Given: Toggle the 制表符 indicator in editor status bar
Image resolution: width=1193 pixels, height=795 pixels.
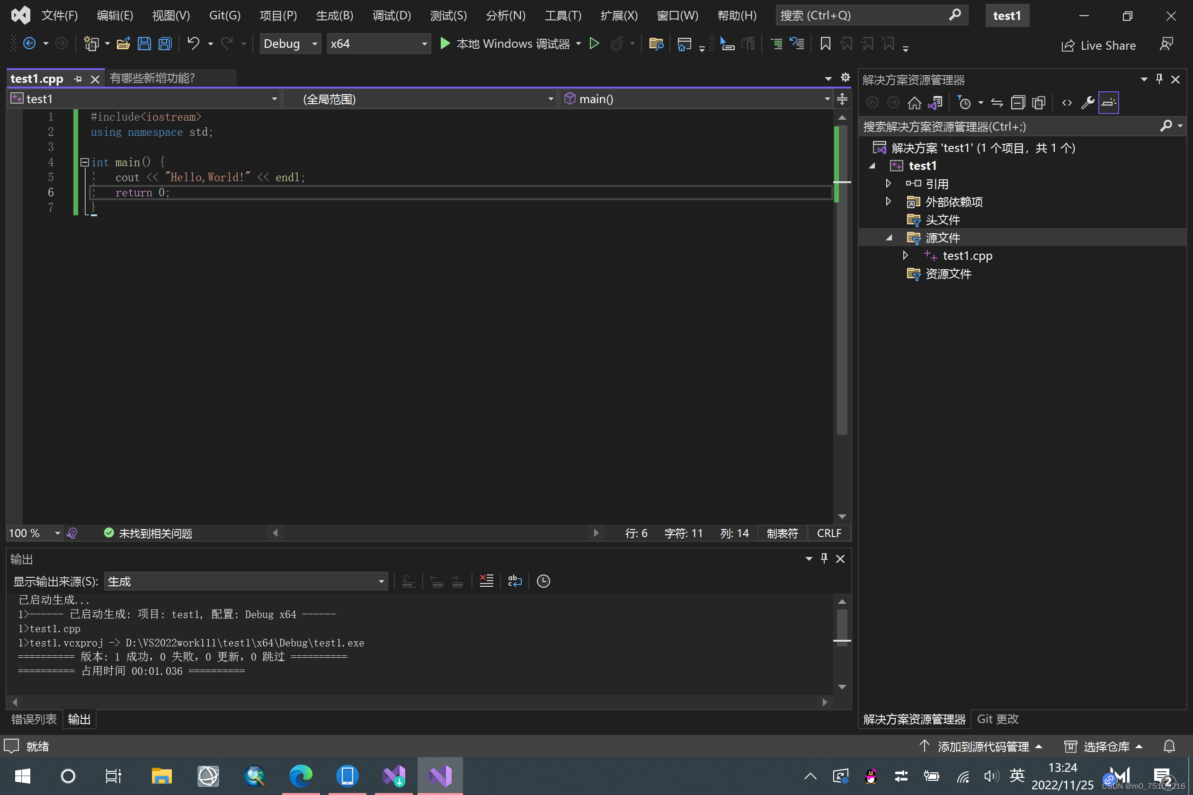Looking at the screenshot, I should click(782, 533).
